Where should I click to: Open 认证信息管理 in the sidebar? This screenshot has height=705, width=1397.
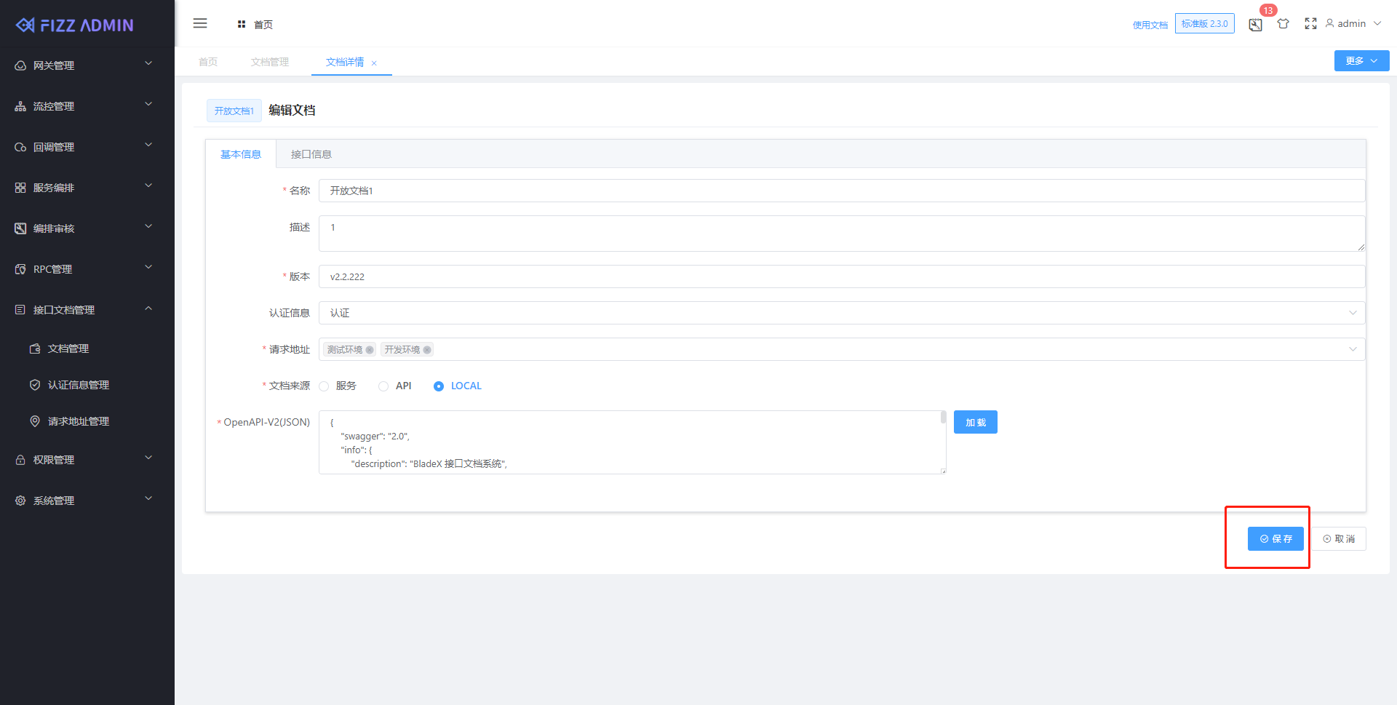pyautogui.click(x=78, y=385)
